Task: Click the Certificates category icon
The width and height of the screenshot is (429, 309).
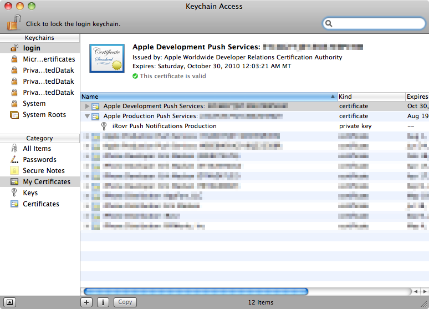Action: point(14,204)
